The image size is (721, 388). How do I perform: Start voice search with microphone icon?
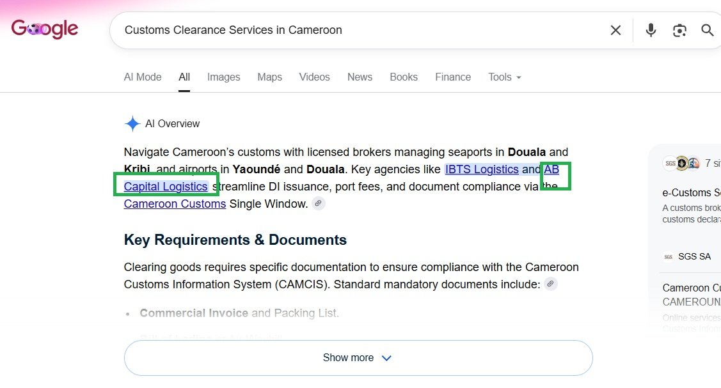tap(651, 30)
